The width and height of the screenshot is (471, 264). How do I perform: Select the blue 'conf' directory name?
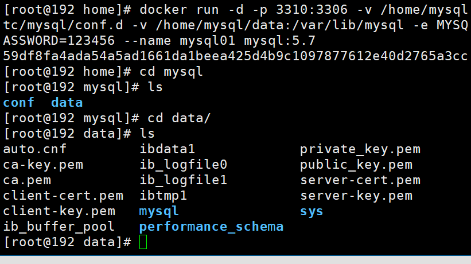click(x=18, y=103)
